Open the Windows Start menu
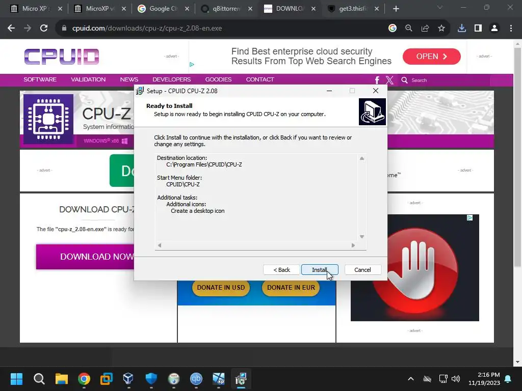This screenshot has width=522, height=391. coord(16,379)
